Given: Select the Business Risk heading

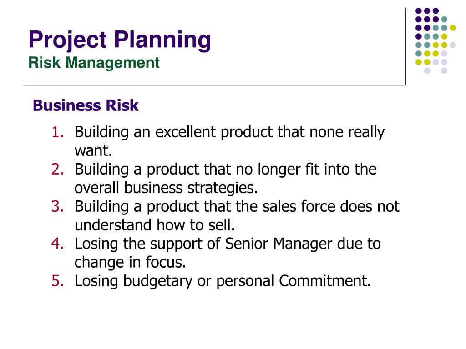Looking at the screenshot, I should pos(86,105).
